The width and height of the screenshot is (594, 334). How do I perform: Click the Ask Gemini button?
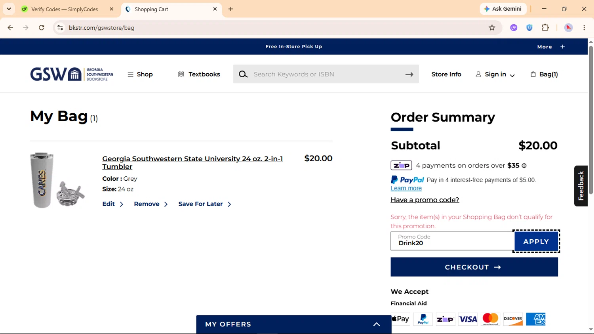[x=503, y=9]
